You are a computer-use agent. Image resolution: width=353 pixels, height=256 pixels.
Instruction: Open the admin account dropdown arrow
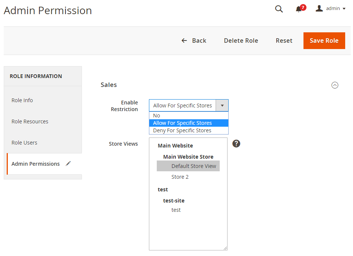pyautogui.click(x=344, y=9)
